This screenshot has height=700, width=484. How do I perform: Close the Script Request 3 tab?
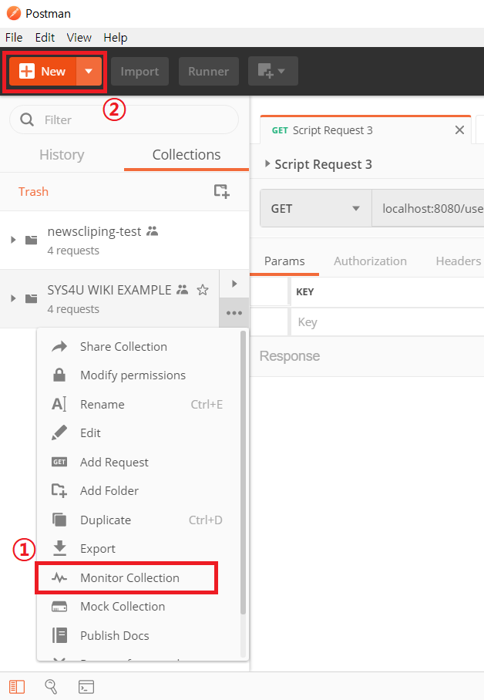click(459, 130)
